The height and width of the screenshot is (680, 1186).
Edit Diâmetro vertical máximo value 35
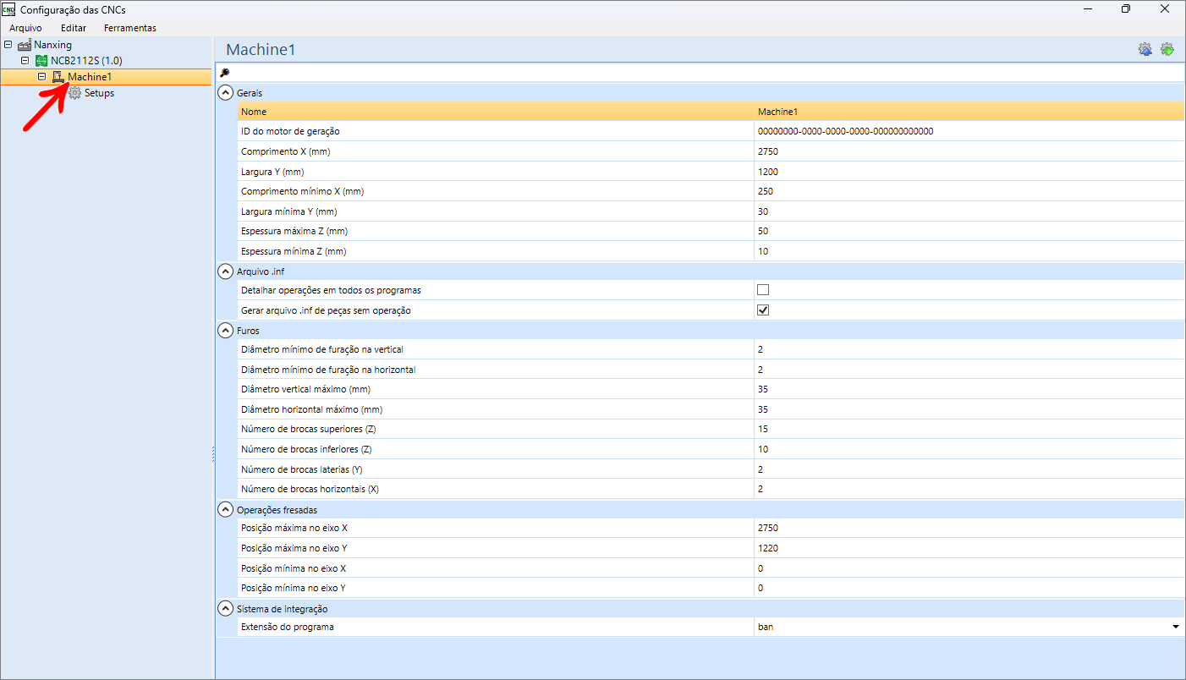(969, 389)
